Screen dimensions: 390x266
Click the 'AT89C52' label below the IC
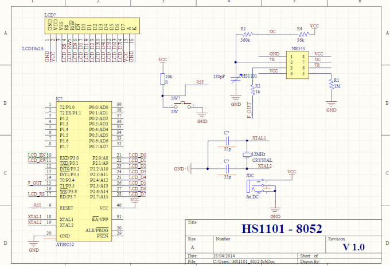(65, 244)
